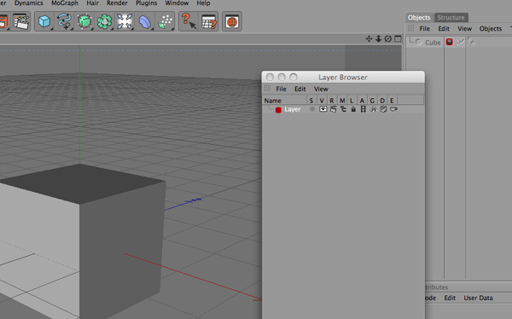
Task: Click the viewport move camera icon
Action: click(369, 39)
